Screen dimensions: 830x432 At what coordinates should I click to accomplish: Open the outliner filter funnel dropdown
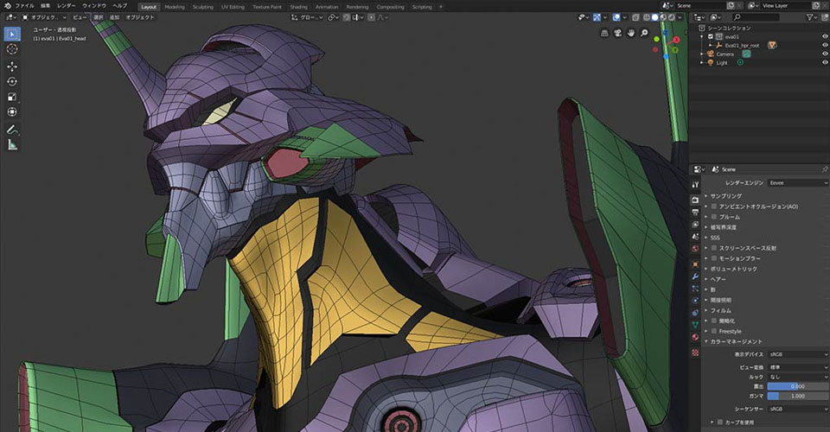(813, 17)
